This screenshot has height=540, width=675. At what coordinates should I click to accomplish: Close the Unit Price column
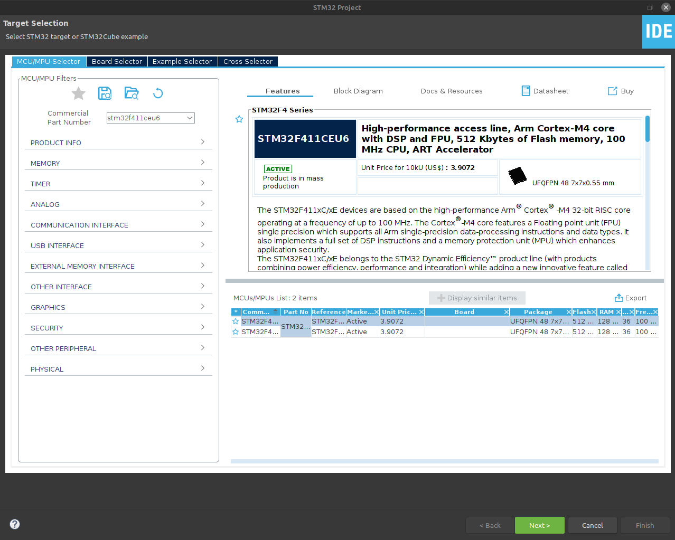coord(421,312)
